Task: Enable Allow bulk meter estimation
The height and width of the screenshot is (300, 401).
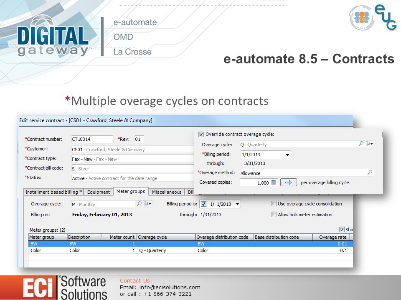Action: (274, 215)
